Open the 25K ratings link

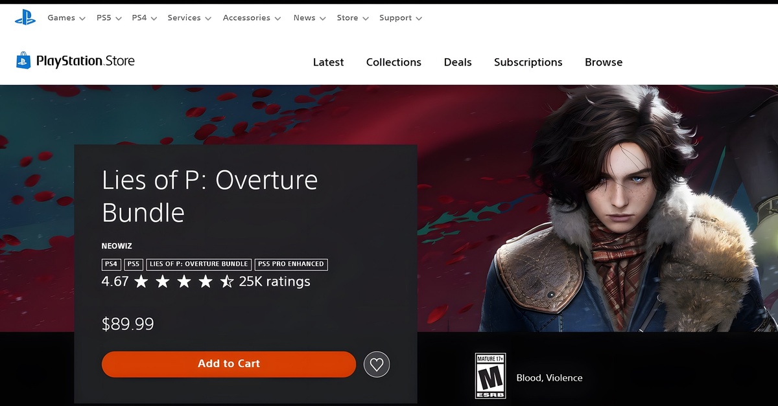tap(274, 282)
